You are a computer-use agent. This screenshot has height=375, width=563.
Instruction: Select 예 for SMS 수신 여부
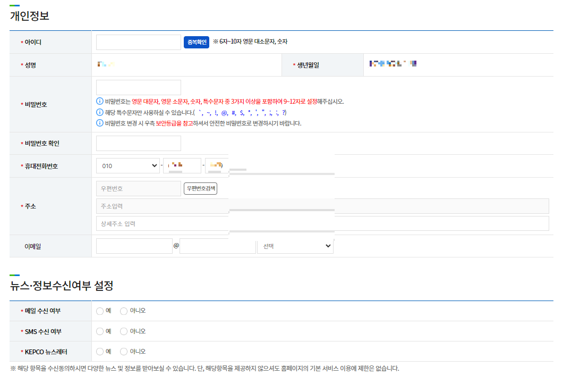(99, 331)
